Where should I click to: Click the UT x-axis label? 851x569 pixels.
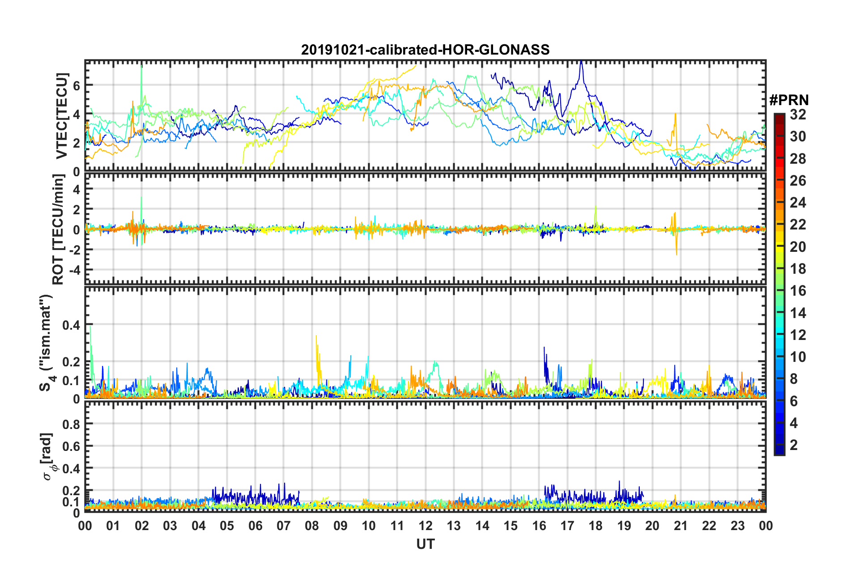pos(425,544)
